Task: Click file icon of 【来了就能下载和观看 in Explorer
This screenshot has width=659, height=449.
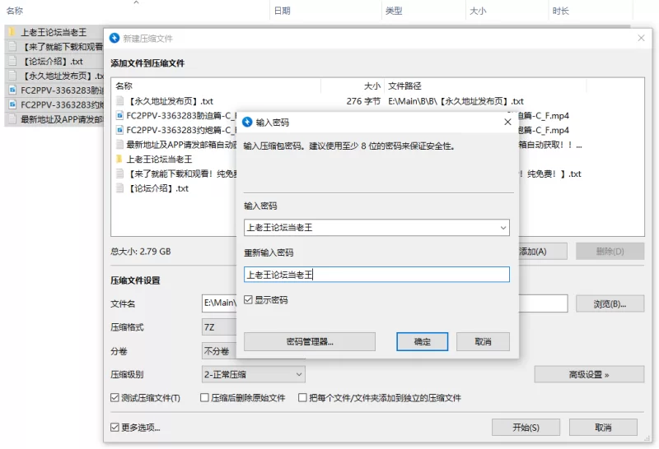Action: click(x=12, y=47)
